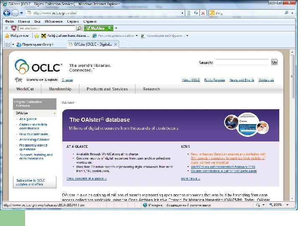Click the green McAfee button

99,28
